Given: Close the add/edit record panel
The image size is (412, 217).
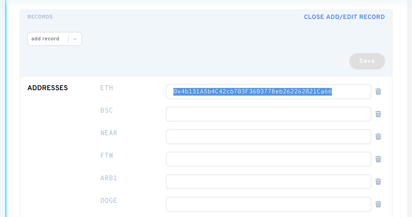Looking at the screenshot, I should pyautogui.click(x=344, y=17).
